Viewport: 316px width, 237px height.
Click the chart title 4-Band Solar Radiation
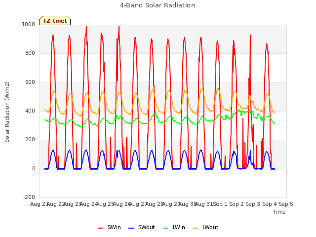[158, 5]
